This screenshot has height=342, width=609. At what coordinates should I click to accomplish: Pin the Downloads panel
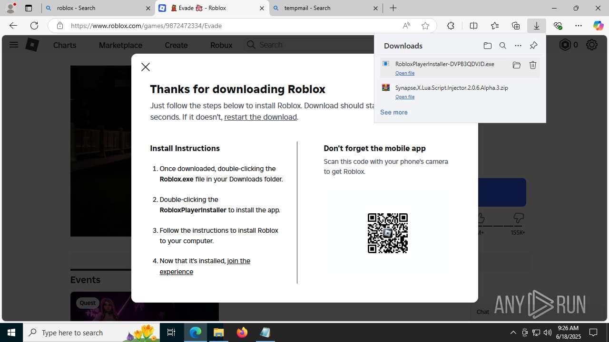point(533,46)
